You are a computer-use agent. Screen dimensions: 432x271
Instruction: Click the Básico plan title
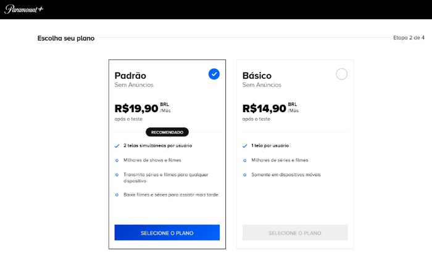pos(257,75)
